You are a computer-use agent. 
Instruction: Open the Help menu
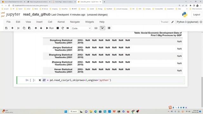[x=102, y=22]
